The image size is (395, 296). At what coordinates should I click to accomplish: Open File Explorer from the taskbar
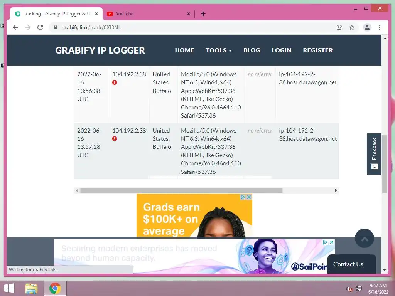tap(32, 288)
